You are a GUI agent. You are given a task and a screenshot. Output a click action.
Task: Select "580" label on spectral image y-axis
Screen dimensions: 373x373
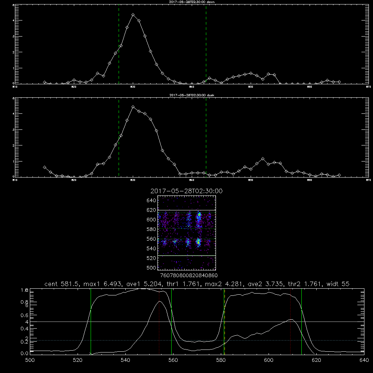click(151, 229)
